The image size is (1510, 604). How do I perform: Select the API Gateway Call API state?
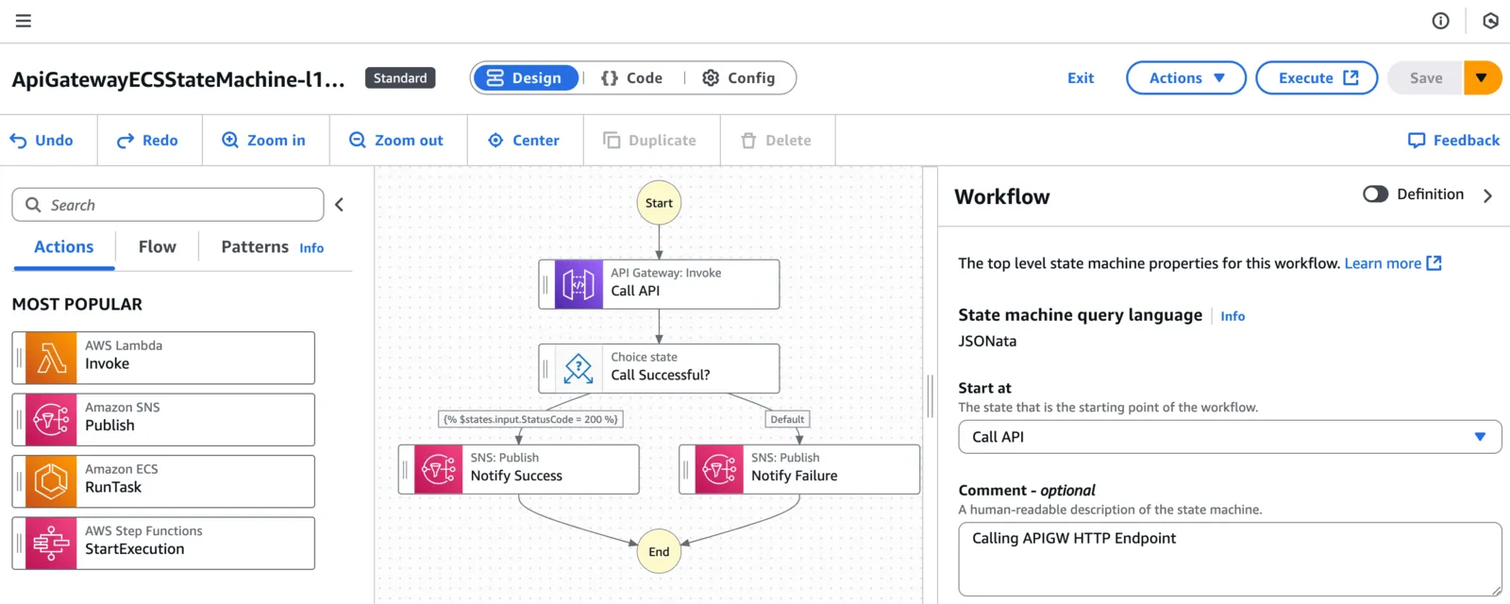[x=659, y=284]
